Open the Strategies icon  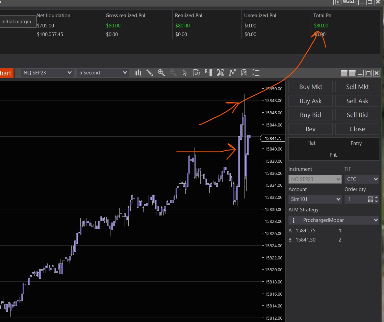244,73
